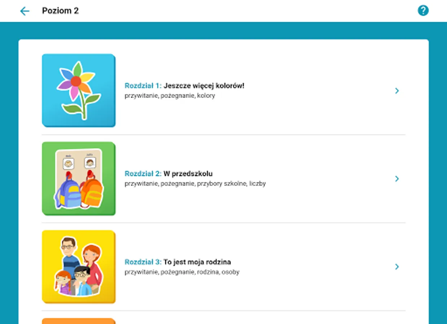
Task: Expand chapter 3 with its chevron
Action: click(397, 267)
